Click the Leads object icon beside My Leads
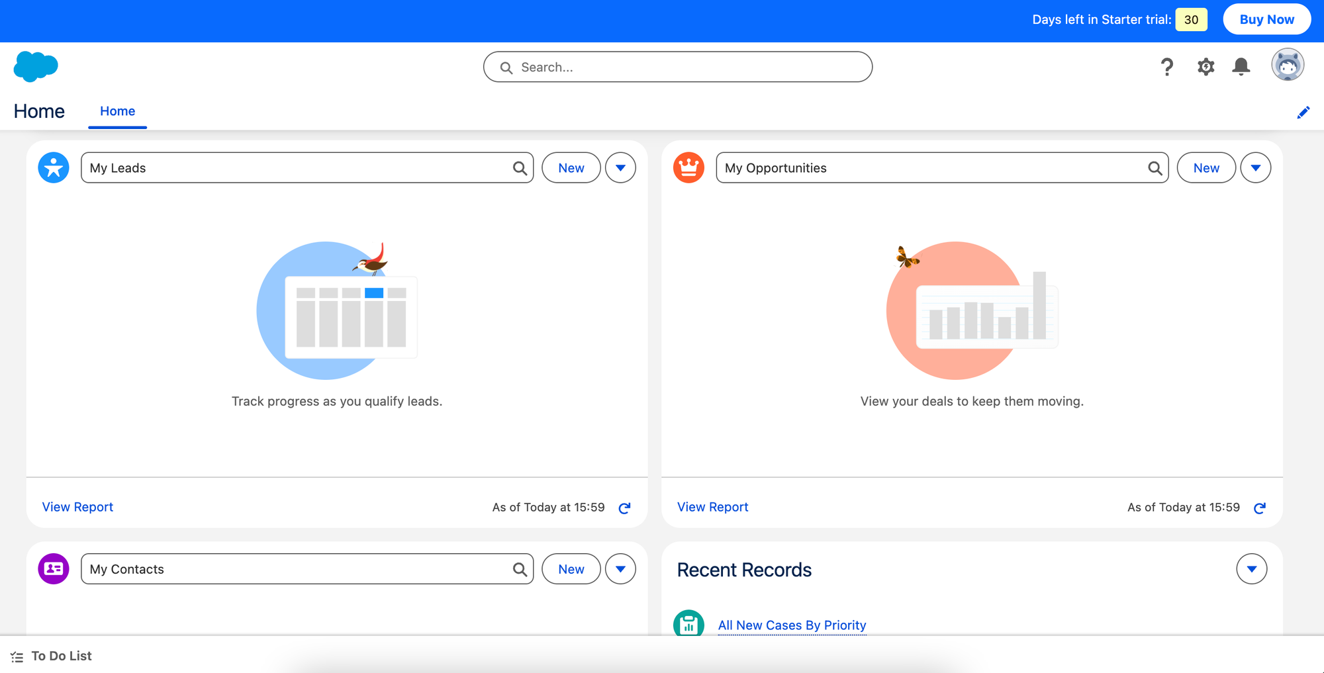The height and width of the screenshot is (673, 1324). 52,167
